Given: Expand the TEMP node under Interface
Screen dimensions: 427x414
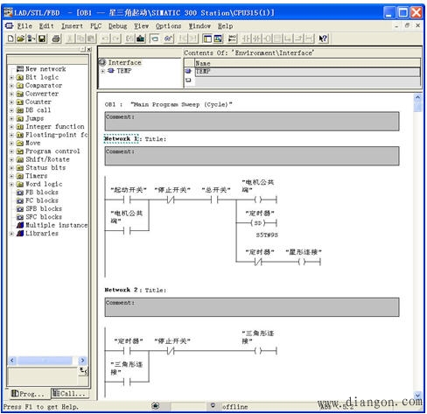Looking at the screenshot, I should pyautogui.click(x=103, y=71).
